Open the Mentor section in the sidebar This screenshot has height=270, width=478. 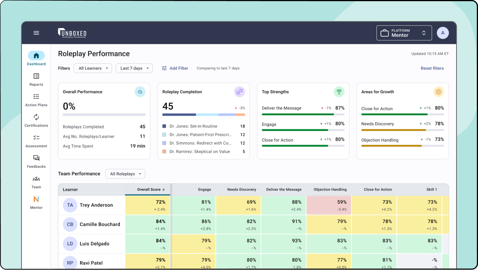click(x=36, y=203)
